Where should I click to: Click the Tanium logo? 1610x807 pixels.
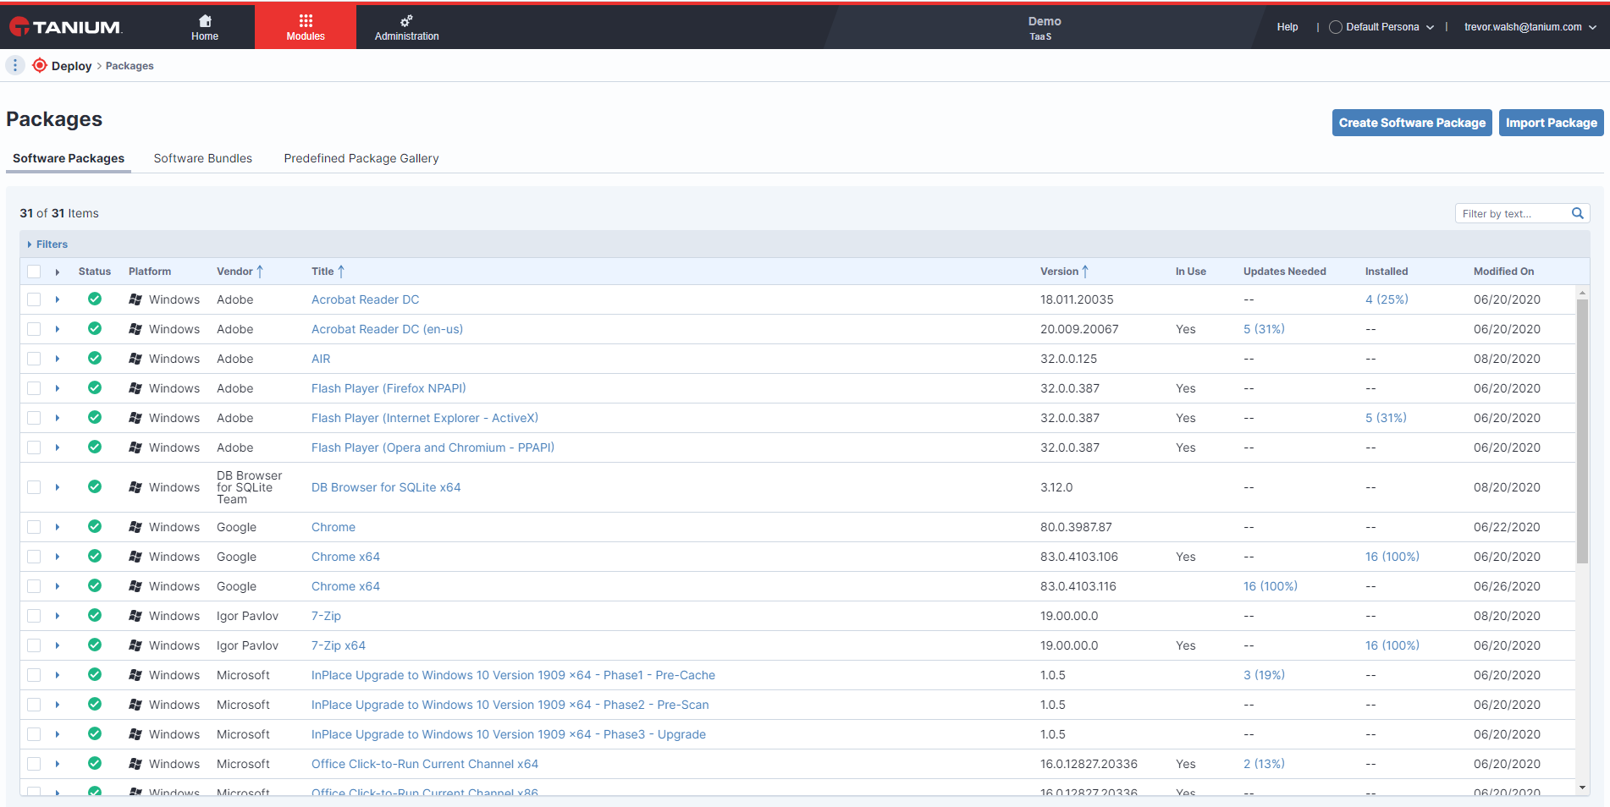pyautogui.click(x=65, y=27)
